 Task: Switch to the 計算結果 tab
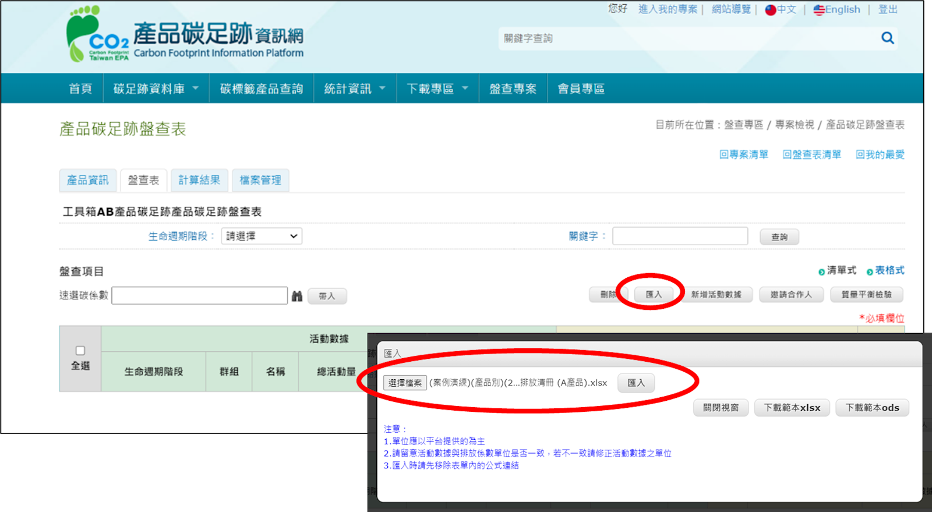click(x=199, y=180)
